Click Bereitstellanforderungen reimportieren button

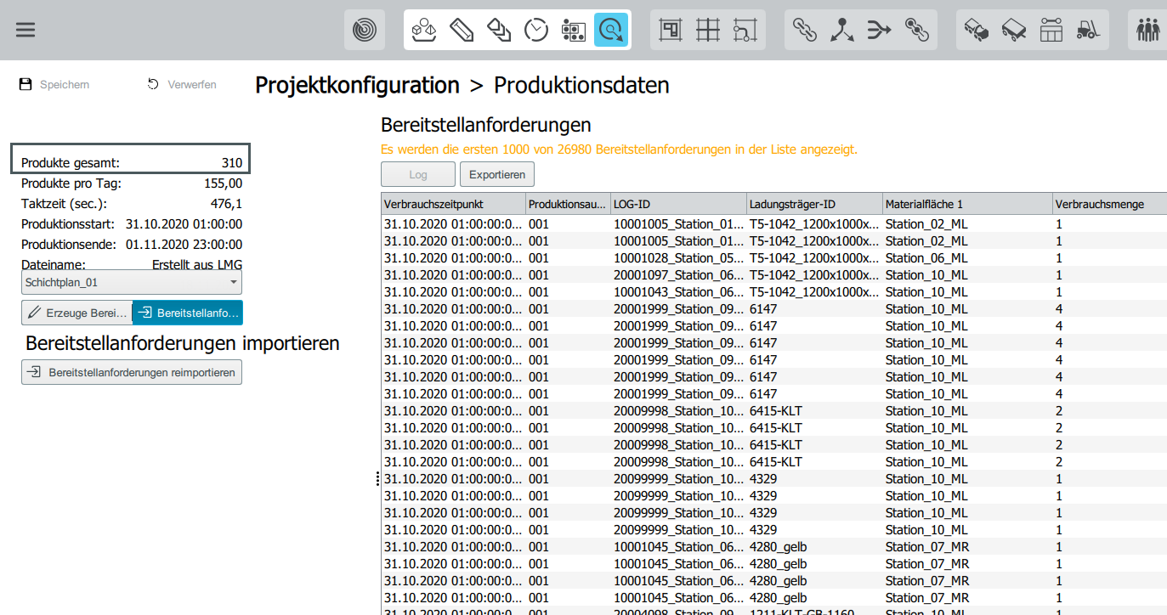pyautogui.click(x=132, y=372)
